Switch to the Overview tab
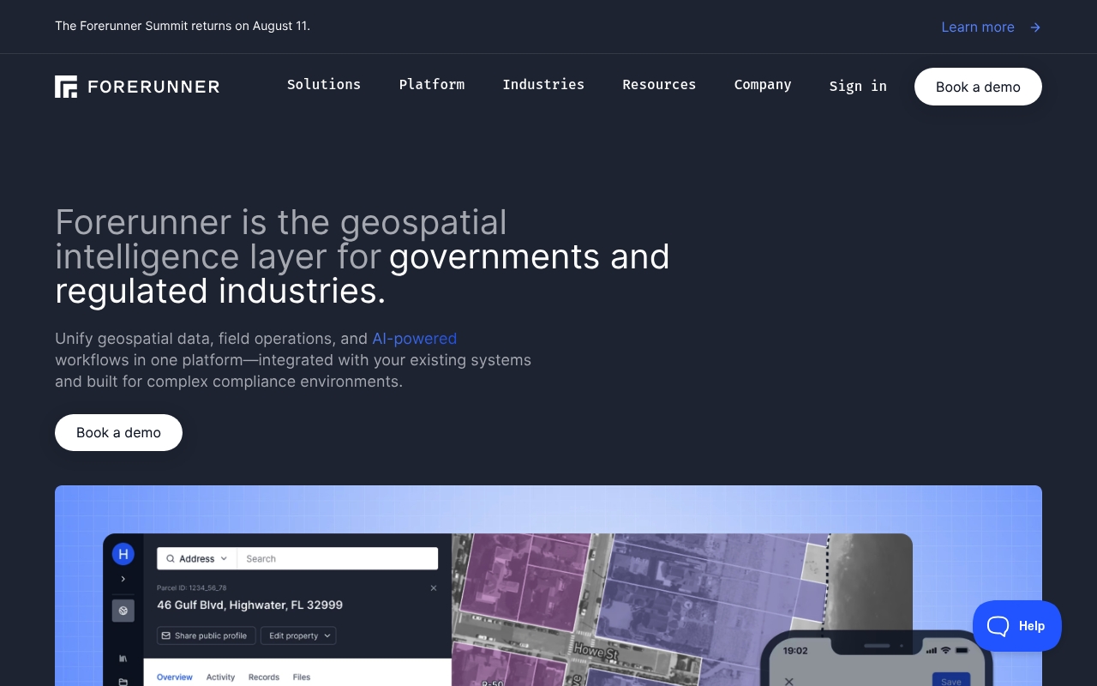Screen dimensions: 1097x686 (175, 677)
